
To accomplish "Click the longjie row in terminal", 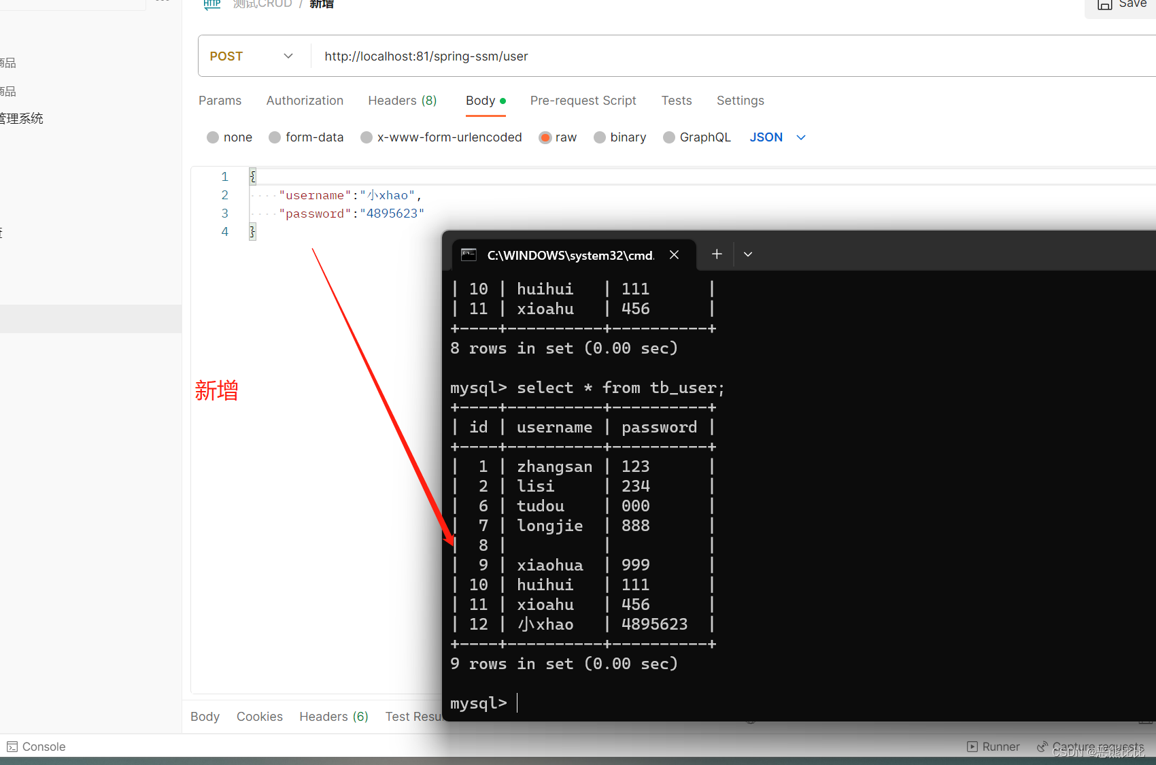I will tap(583, 526).
